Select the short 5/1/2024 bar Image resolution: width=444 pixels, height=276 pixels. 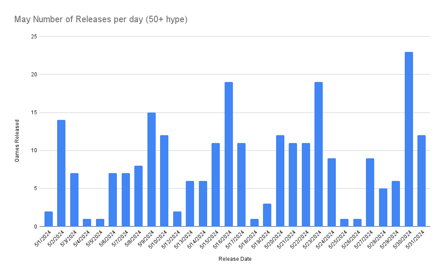(x=48, y=219)
